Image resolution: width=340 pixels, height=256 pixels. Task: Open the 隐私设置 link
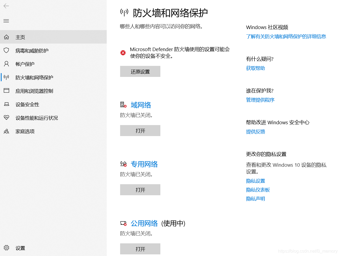tap(256, 181)
